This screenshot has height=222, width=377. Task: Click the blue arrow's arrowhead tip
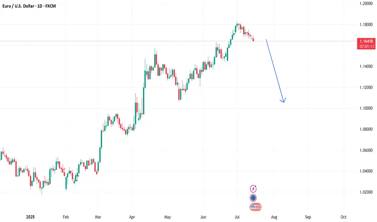coord(284,103)
